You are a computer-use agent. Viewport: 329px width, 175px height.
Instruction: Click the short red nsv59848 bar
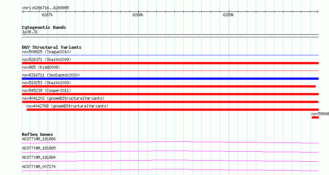315,117
